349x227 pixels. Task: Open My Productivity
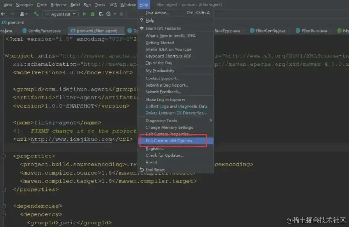tap(176, 71)
